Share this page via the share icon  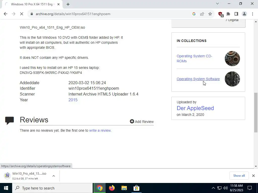[x=202, y=14]
